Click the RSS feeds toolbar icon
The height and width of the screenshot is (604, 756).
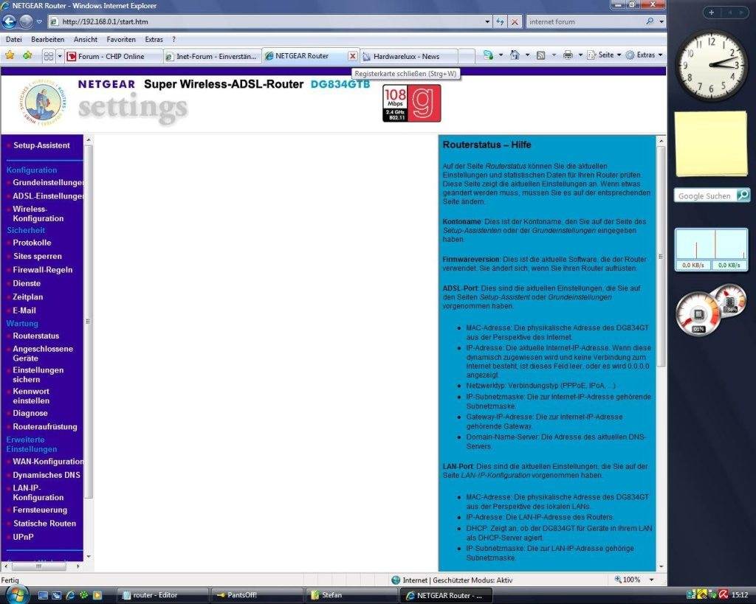pos(541,55)
